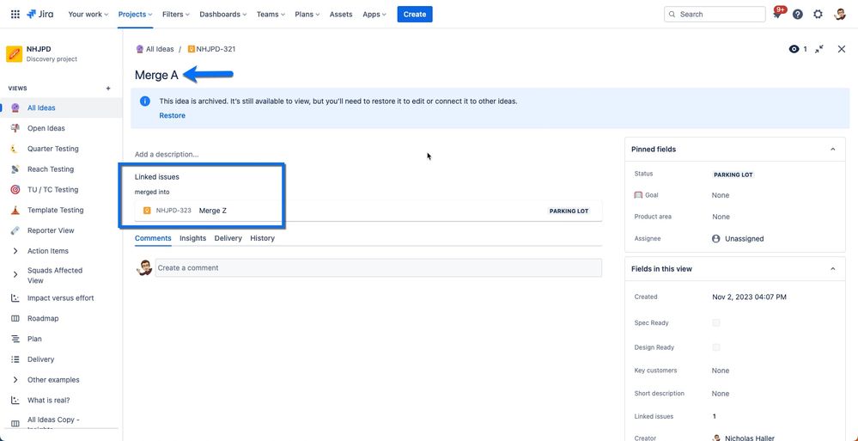Toggle the watch eye icon
Screen dimensions: 858x441
pos(794,49)
